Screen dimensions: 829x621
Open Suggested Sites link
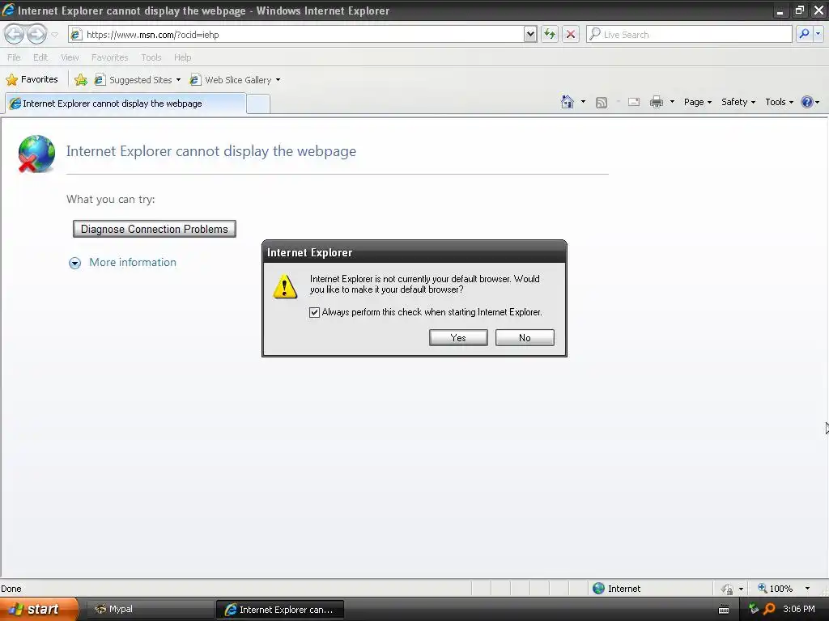pyautogui.click(x=138, y=80)
